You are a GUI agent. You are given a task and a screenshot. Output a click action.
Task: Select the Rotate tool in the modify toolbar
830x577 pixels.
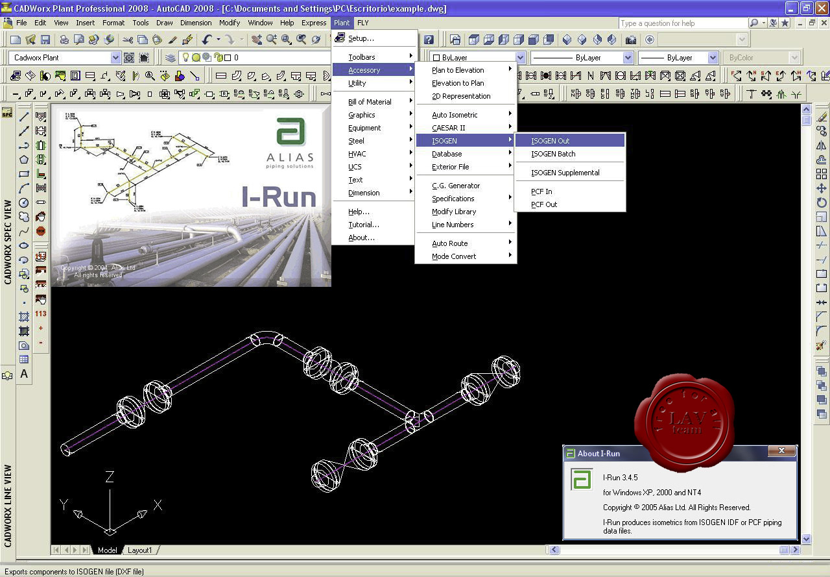822,203
